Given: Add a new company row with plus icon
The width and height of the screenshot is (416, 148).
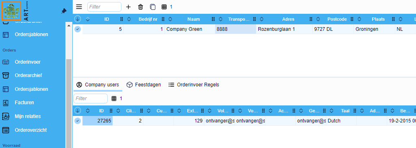Looking at the screenshot, I should coord(128,7).
